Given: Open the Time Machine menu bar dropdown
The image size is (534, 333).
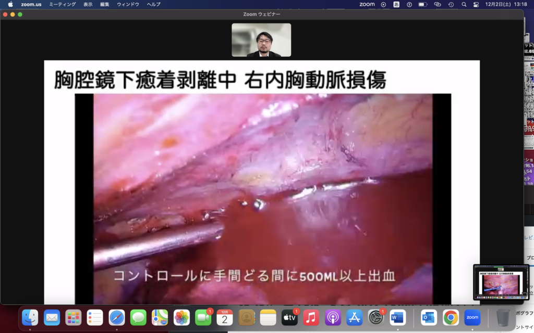Looking at the screenshot, I should pyautogui.click(x=451, y=4).
